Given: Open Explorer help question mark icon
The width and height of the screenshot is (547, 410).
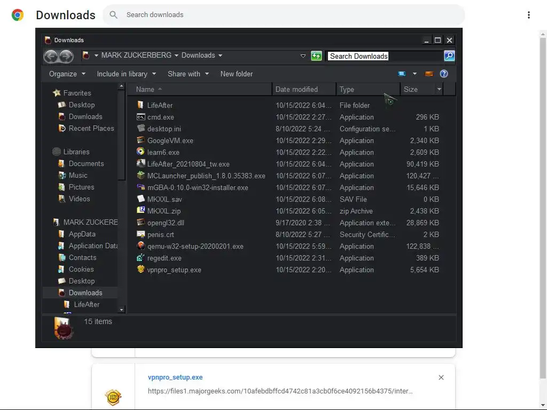Looking at the screenshot, I should pos(444,74).
